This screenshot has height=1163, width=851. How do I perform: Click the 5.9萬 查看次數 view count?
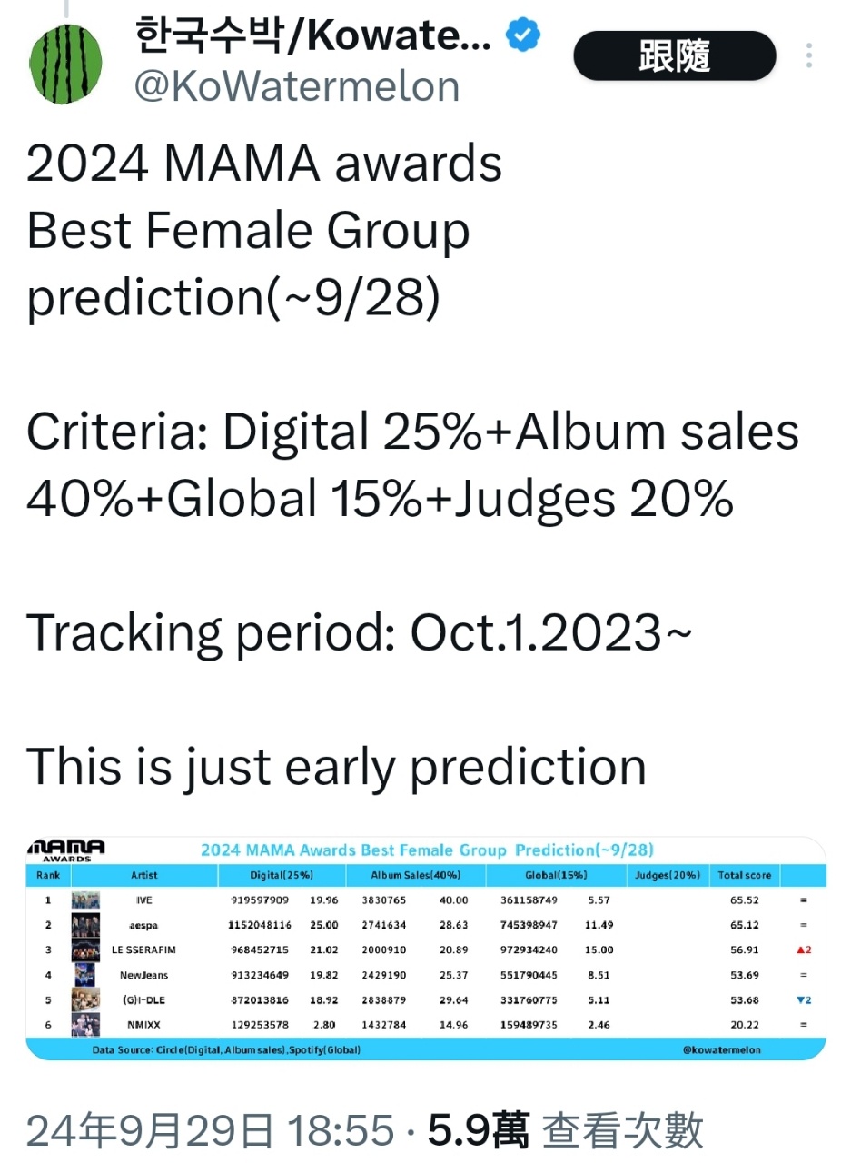[565, 1131]
